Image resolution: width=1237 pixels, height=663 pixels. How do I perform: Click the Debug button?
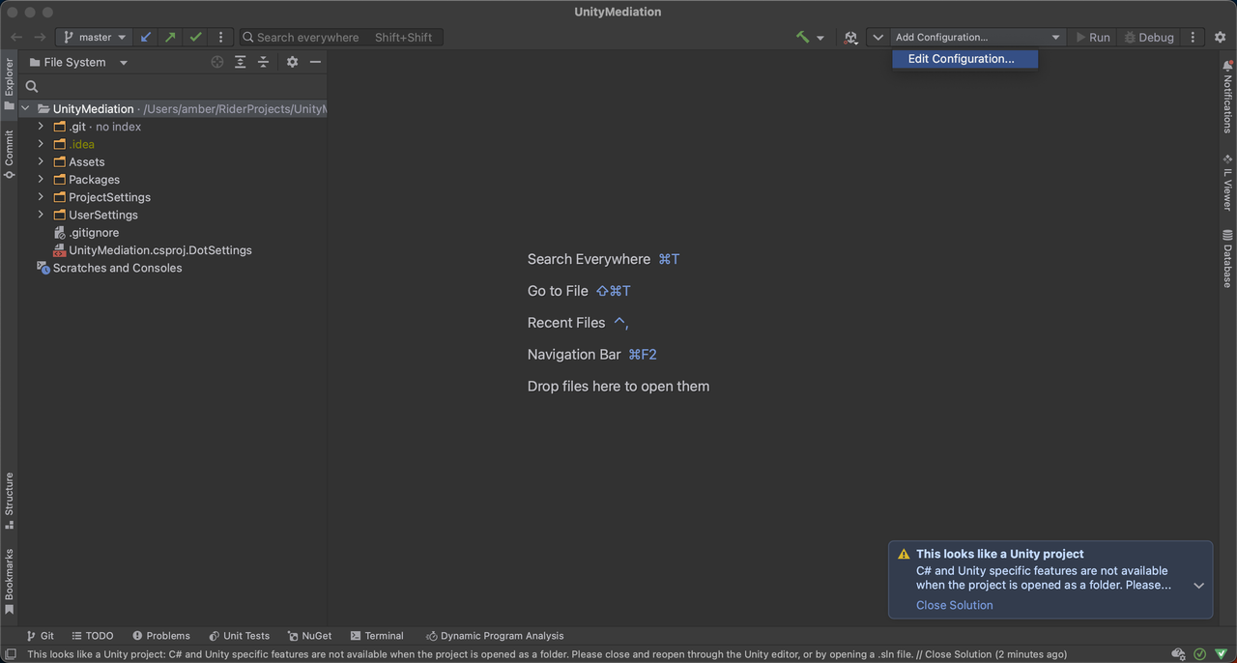pyautogui.click(x=1149, y=37)
